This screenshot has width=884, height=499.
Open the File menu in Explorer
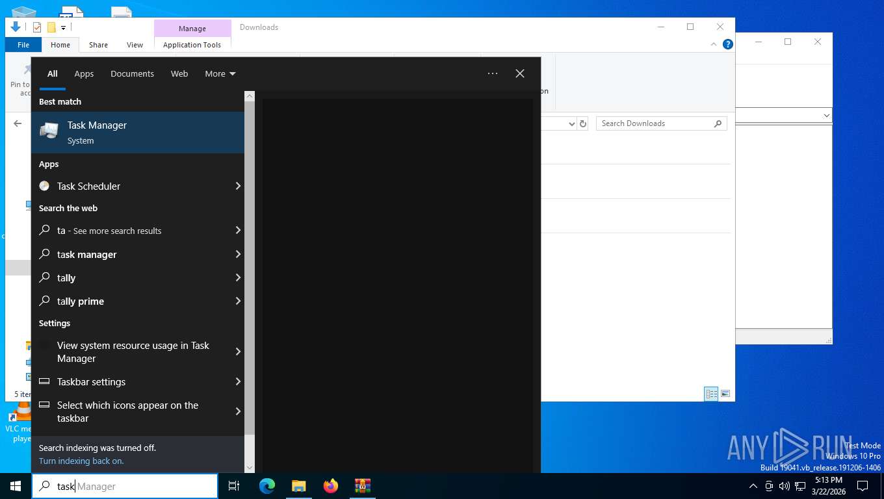pyautogui.click(x=23, y=45)
